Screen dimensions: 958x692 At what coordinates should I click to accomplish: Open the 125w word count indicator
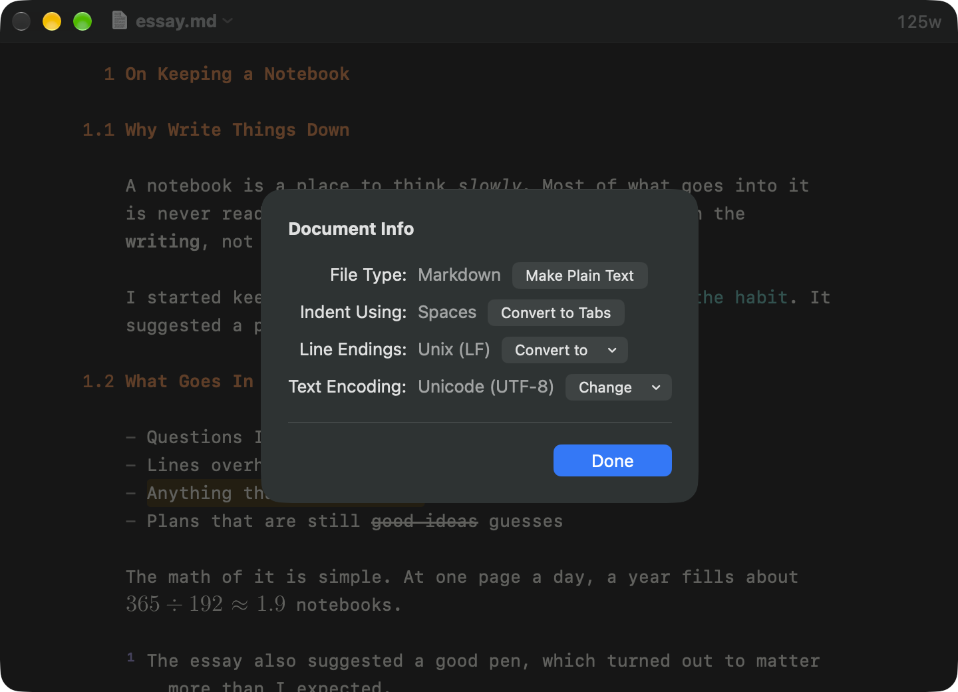pos(919,22)
